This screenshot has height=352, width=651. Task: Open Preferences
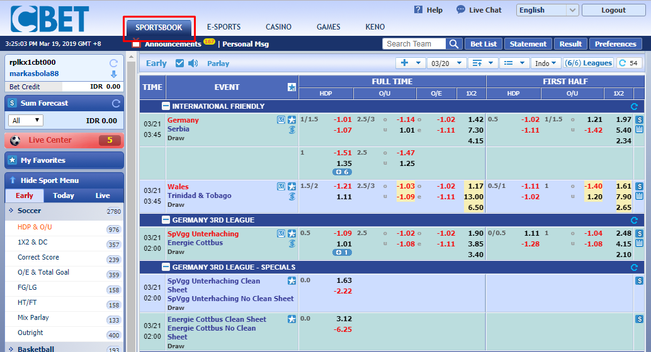coord(615,44)
